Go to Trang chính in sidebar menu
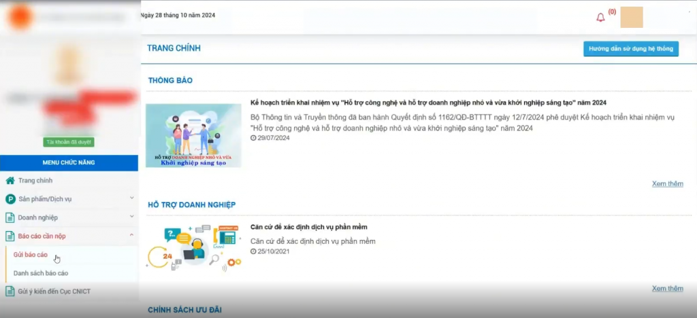The image size is (697, 318). (x=35, y=181)
